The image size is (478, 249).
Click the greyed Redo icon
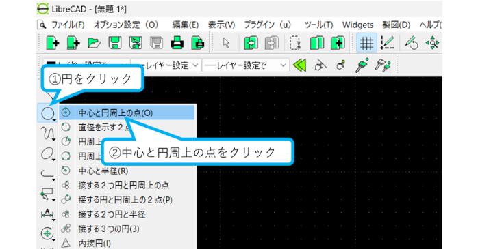(x=272, y=43)
